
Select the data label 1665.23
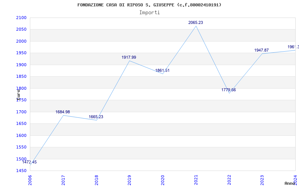click(x=96, y=117)
